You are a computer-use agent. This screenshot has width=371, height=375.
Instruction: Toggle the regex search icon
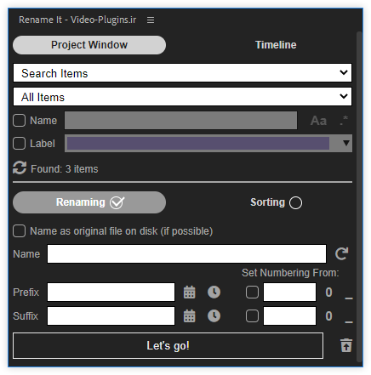tap(344, 120)
